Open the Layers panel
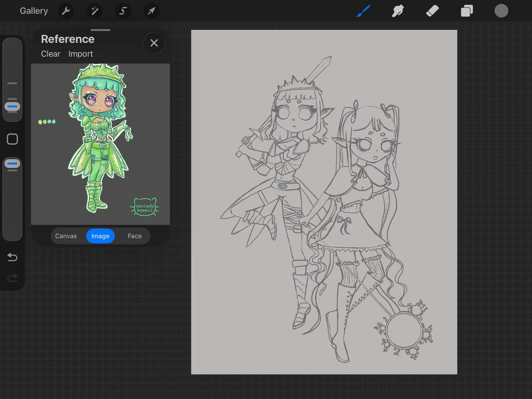Image resolution: width=532 pixels, height=399 pixels. coord(467,11)
